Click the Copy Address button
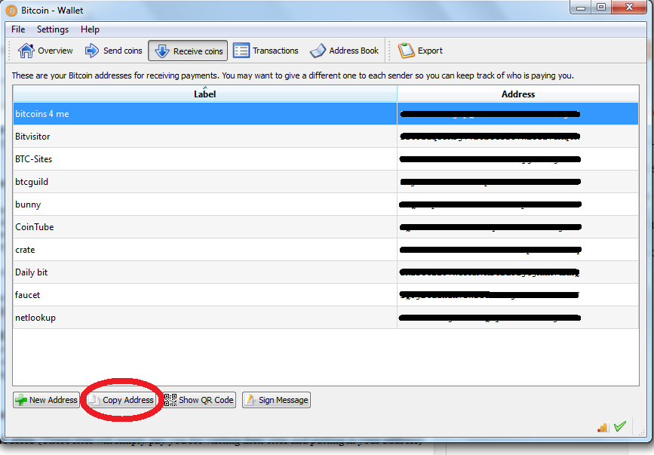This screenshot has height=455, width=654. (121, 400)
